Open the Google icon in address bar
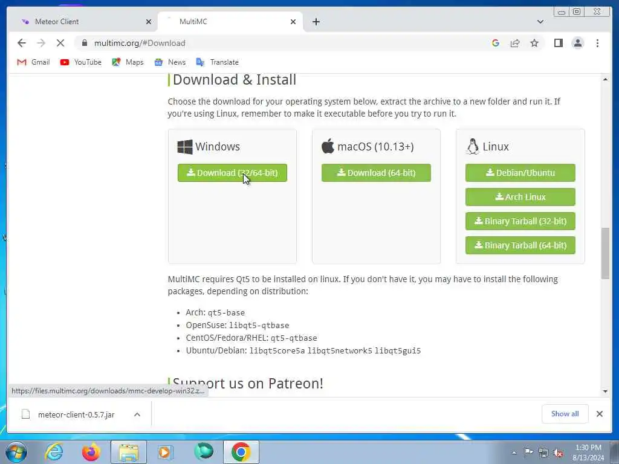The height and width of the screenshot is (464, 619). 496,43
